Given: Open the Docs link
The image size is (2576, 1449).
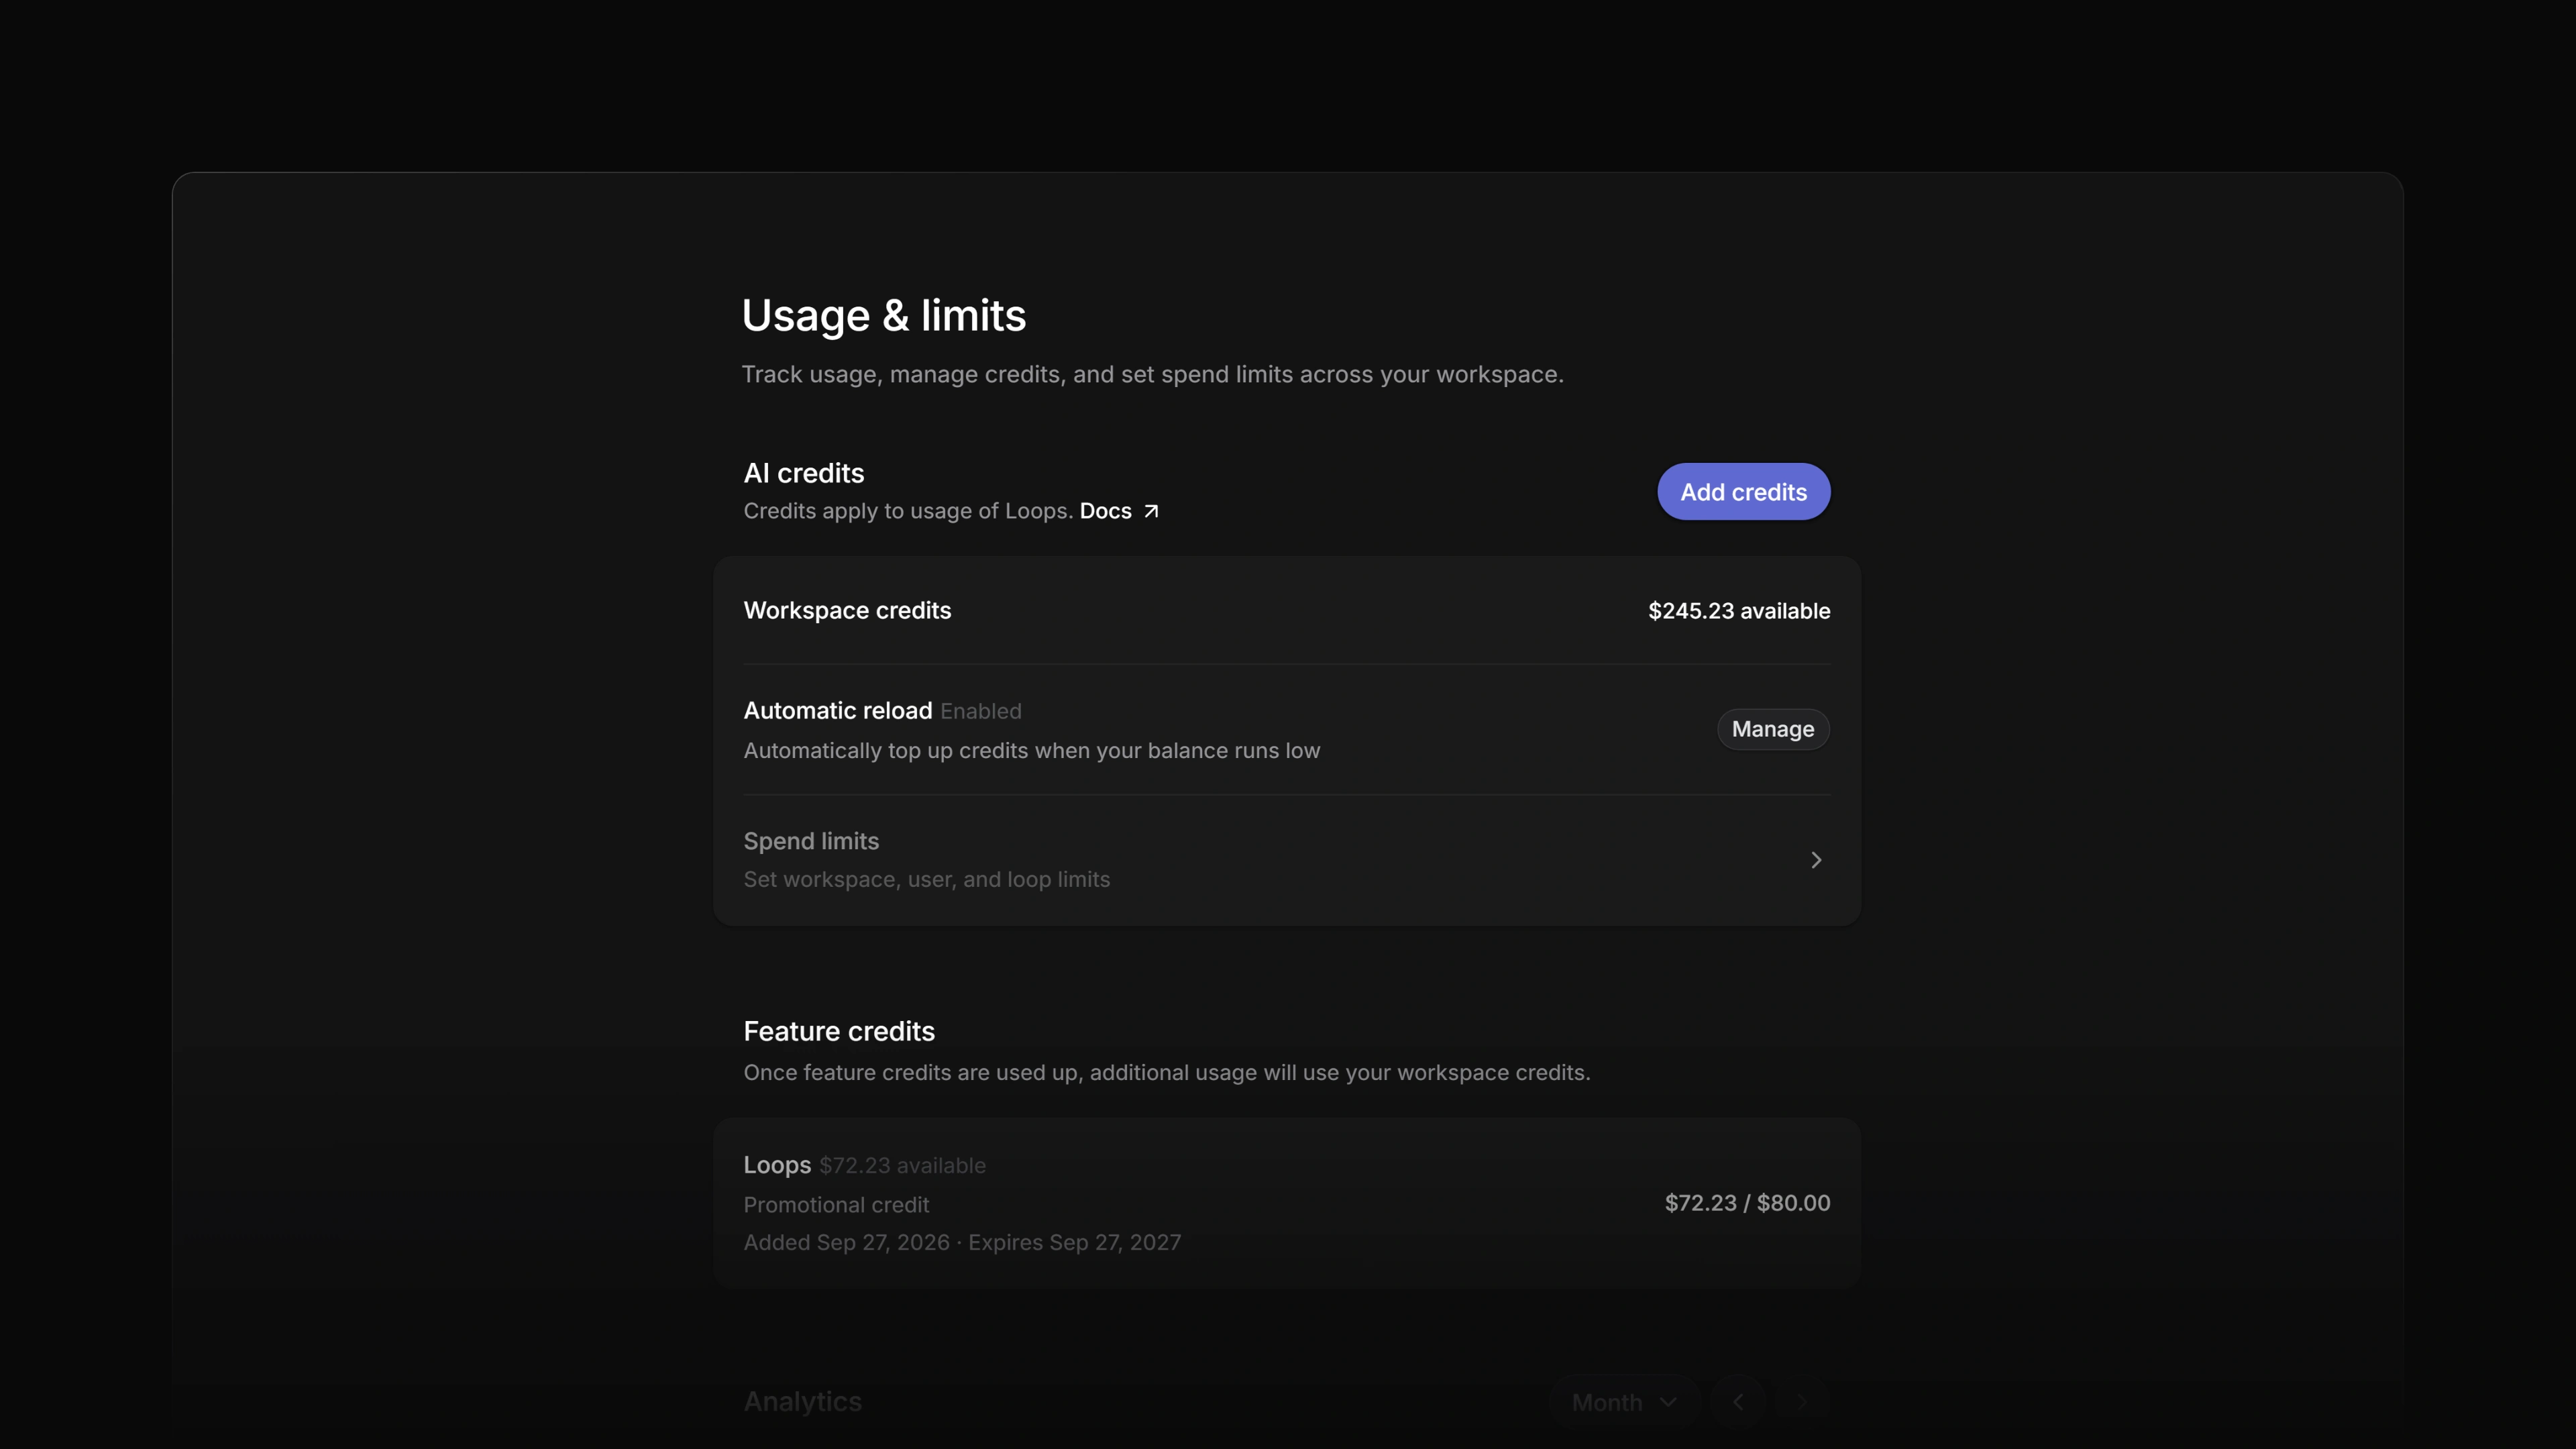Looking at the screenshot, I should click(x=1105, y=511).
